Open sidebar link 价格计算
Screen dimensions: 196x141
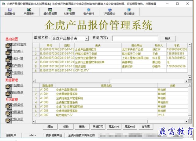(17, 59)
